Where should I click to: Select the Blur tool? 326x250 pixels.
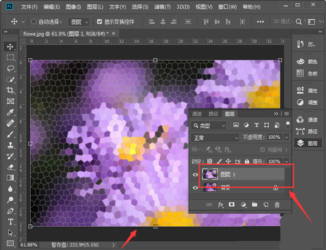point(10,189)
